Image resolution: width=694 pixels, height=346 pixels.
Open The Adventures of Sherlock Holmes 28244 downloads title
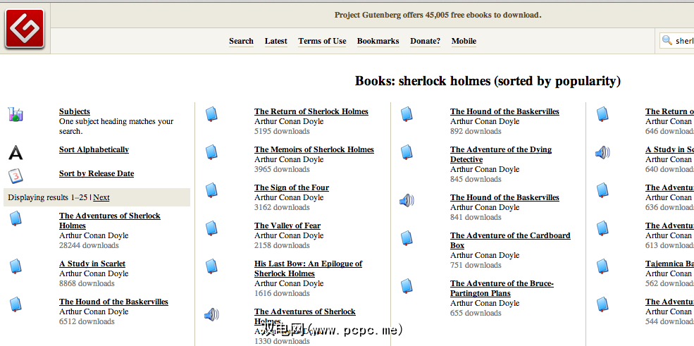tap(110, 221)
